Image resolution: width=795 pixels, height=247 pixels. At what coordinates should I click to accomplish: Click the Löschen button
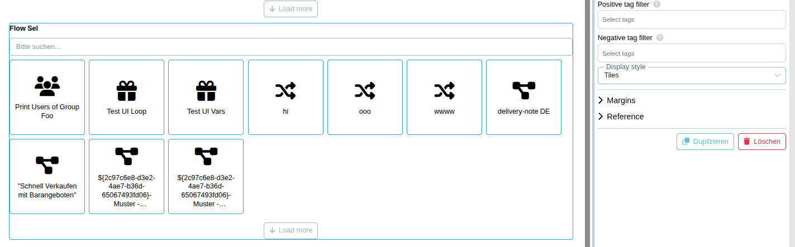pos(762,142)
